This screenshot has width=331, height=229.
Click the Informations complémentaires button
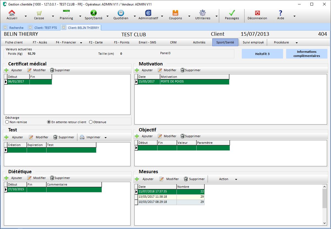pyautogui.click(x=306, y=54)
